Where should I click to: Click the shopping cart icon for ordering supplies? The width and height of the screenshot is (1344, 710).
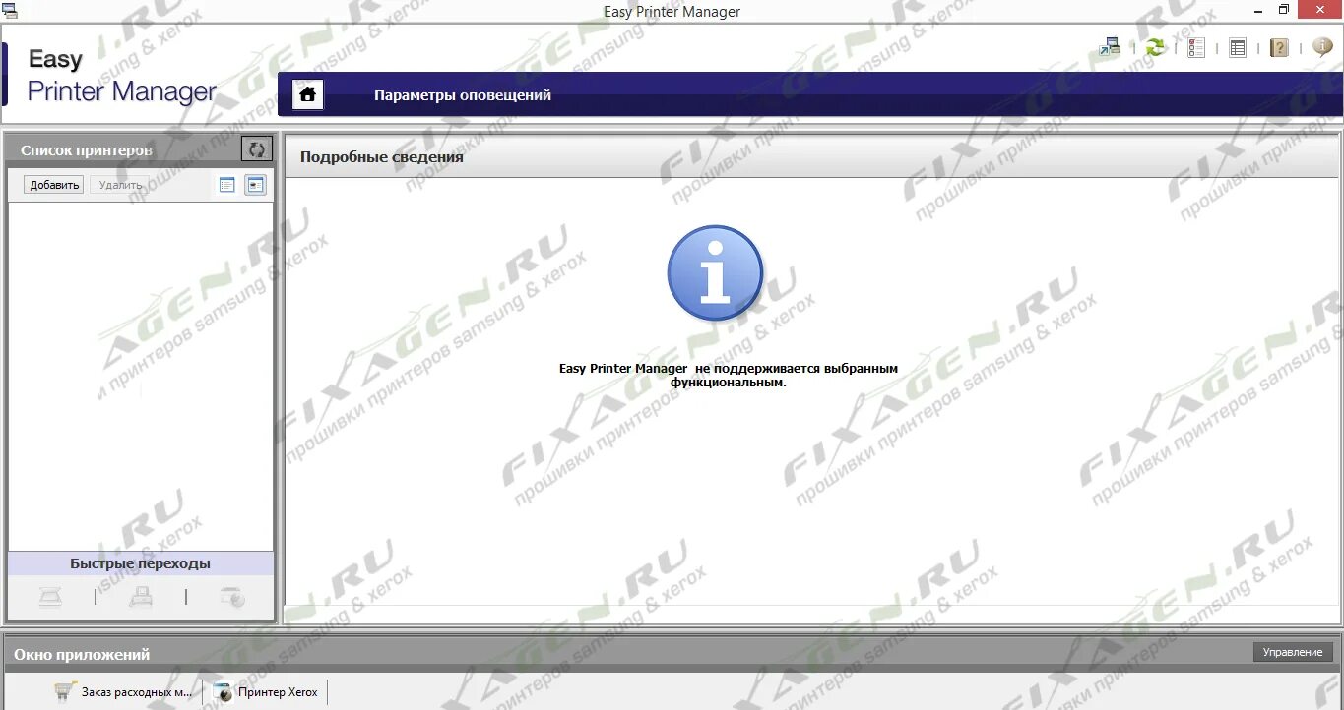pyautogui.click(x=65, y=692)
